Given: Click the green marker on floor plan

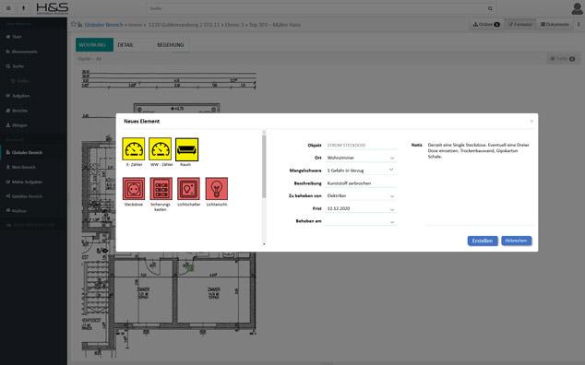Looking at the screenshot, I should click(x=191, y=267).
